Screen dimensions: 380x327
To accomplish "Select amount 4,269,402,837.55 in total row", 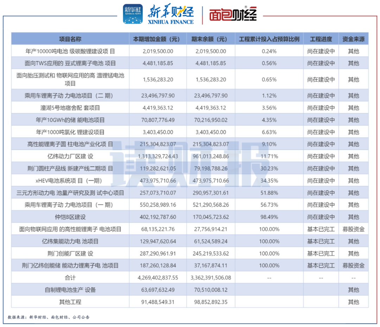I will point(158,278).
